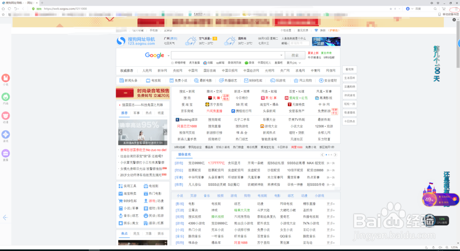Click the 网上购物 shopping icon link
This screenshot has height=251, width=460.
click(296, 80)
